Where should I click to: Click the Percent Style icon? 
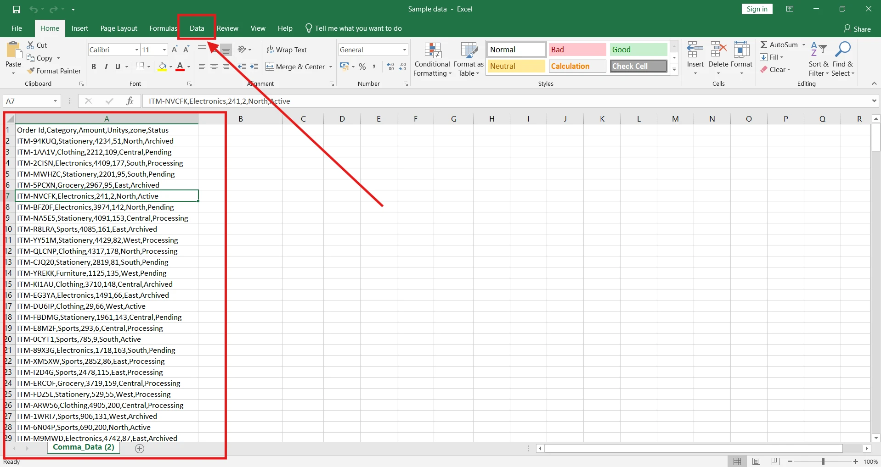click(362, 67)
